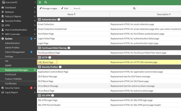
Task: Open the iron-kvm92 device dropdown
Action: pos(35,2)
